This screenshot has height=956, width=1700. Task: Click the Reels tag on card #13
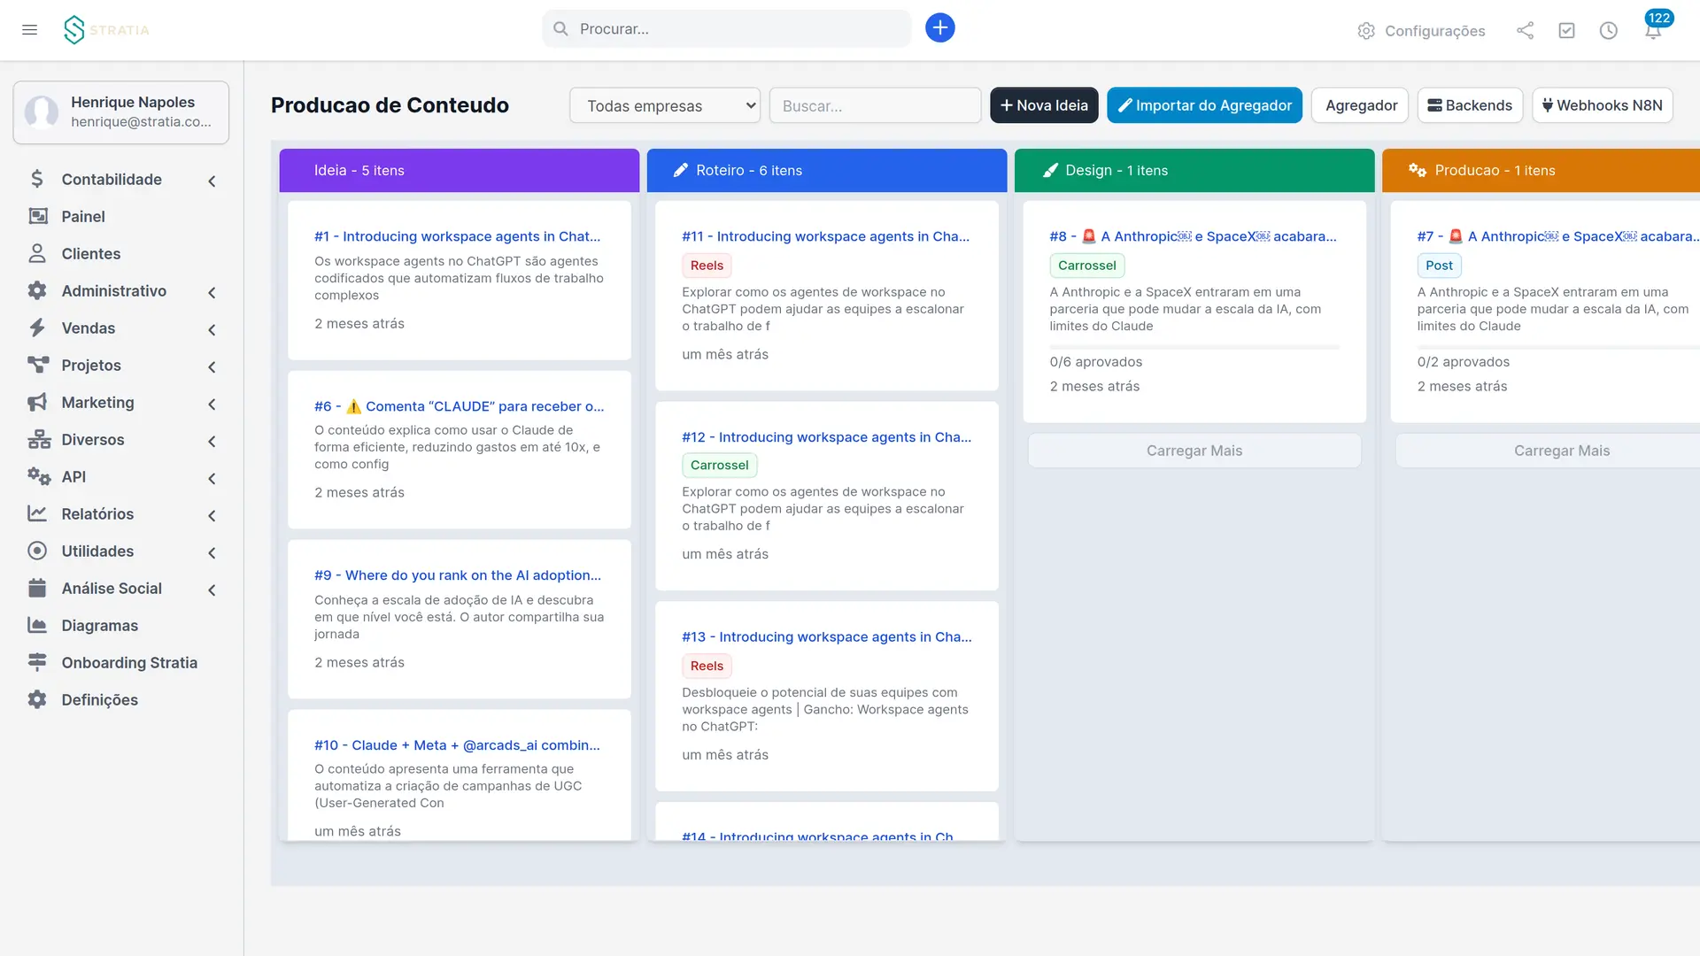coord(707,666)
